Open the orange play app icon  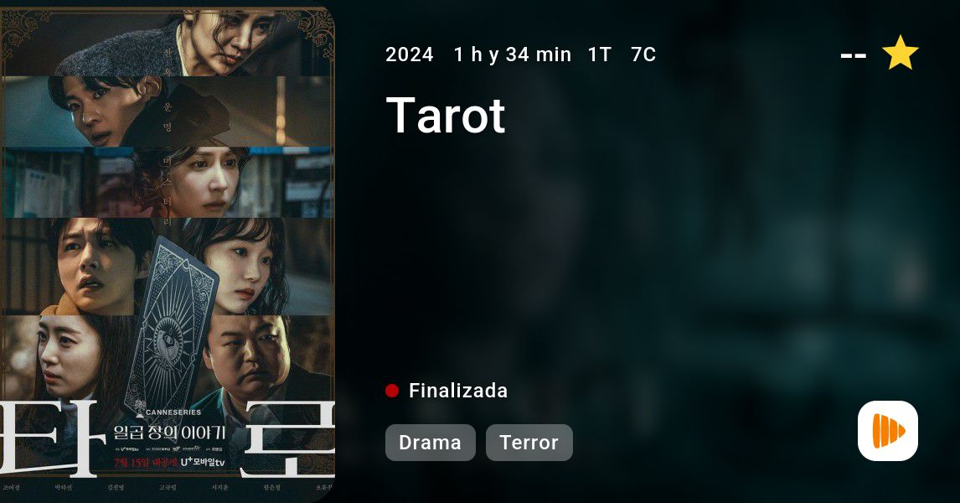point(888,431)
